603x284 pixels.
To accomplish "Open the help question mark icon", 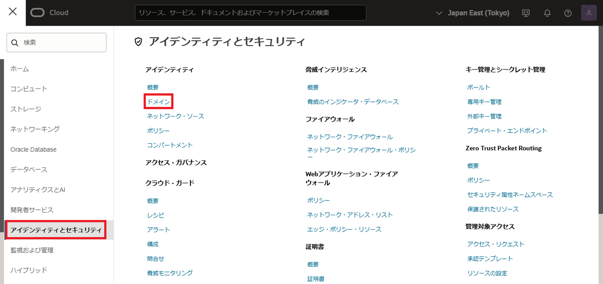I will [x=568, y=13].
